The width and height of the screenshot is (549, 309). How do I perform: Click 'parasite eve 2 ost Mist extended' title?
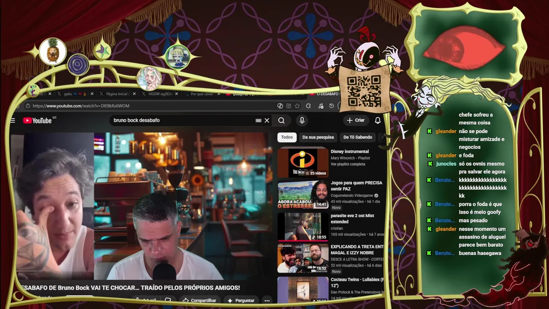(352, 219)
